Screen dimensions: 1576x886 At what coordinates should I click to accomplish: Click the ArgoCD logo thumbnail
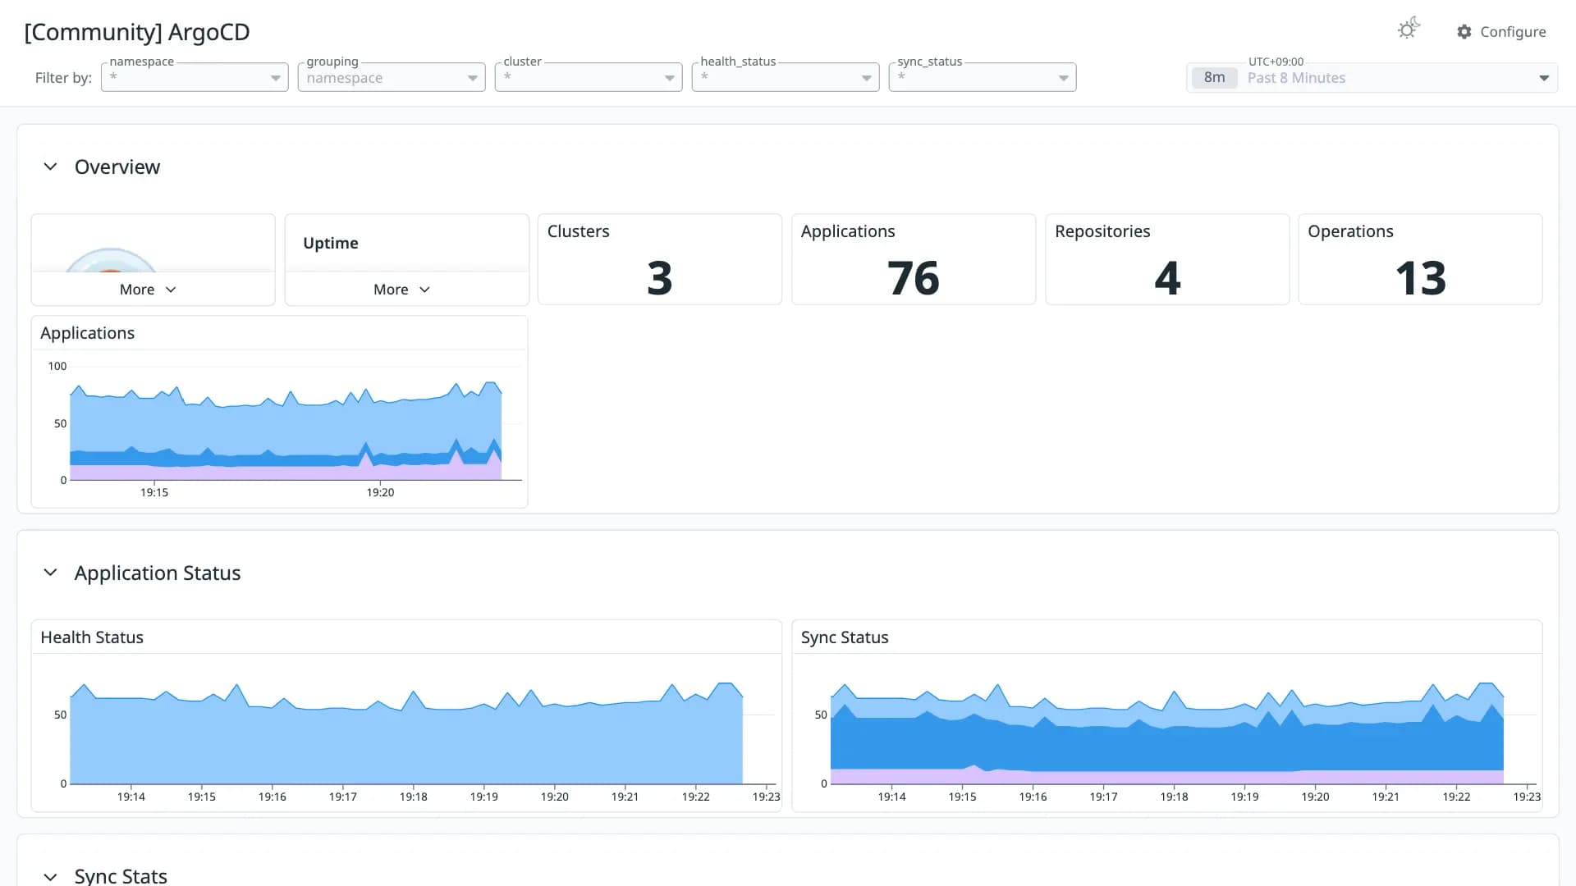tap(111, 259)
